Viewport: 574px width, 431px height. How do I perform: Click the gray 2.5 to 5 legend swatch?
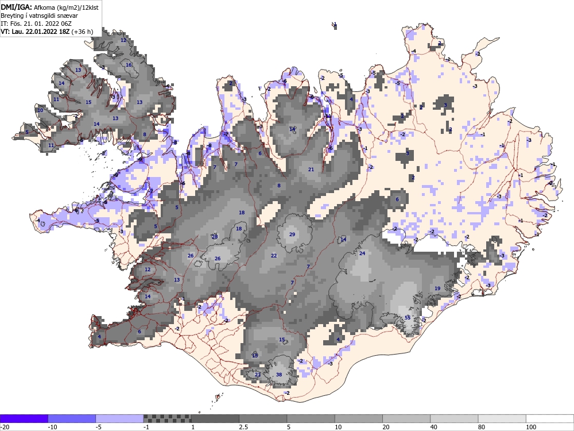[263, 418]
